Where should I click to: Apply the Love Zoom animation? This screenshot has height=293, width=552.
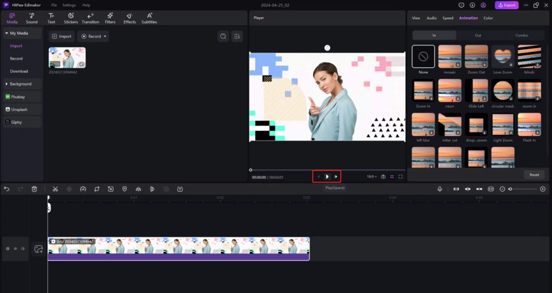(503, 56)
